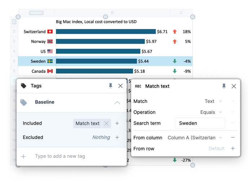Viewport: 248px width, 185px height.
Task: Open the Operation dropdown showing Equals
Action: (211, 112)
